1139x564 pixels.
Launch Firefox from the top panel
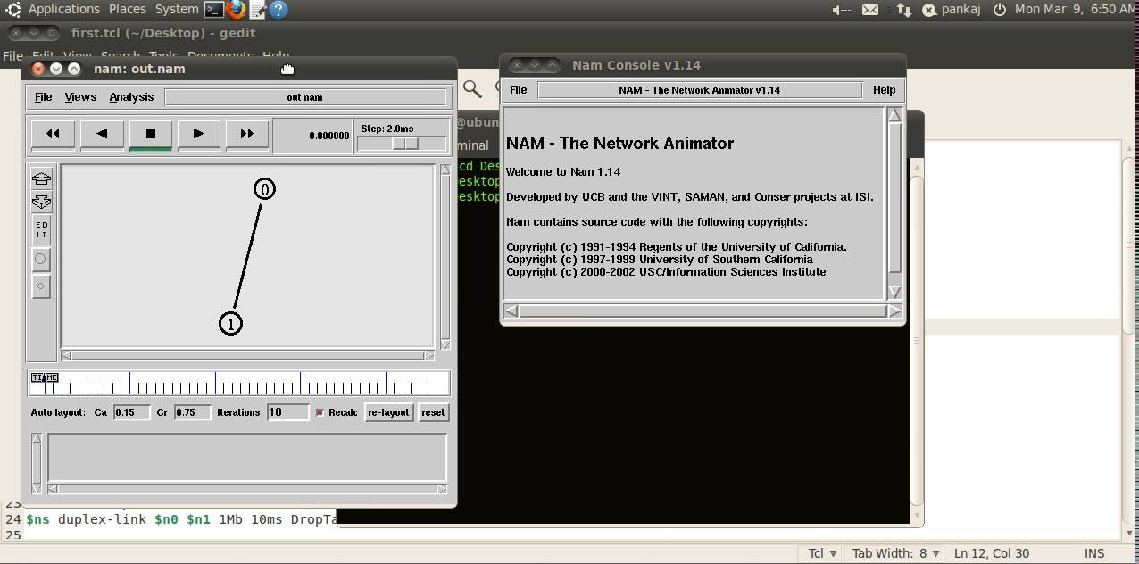pyautogui.click(x=235, y=10)
